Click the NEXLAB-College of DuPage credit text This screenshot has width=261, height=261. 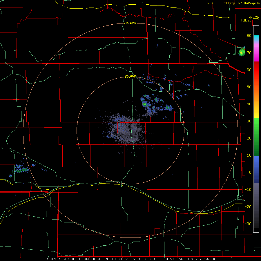click(231, 3)
